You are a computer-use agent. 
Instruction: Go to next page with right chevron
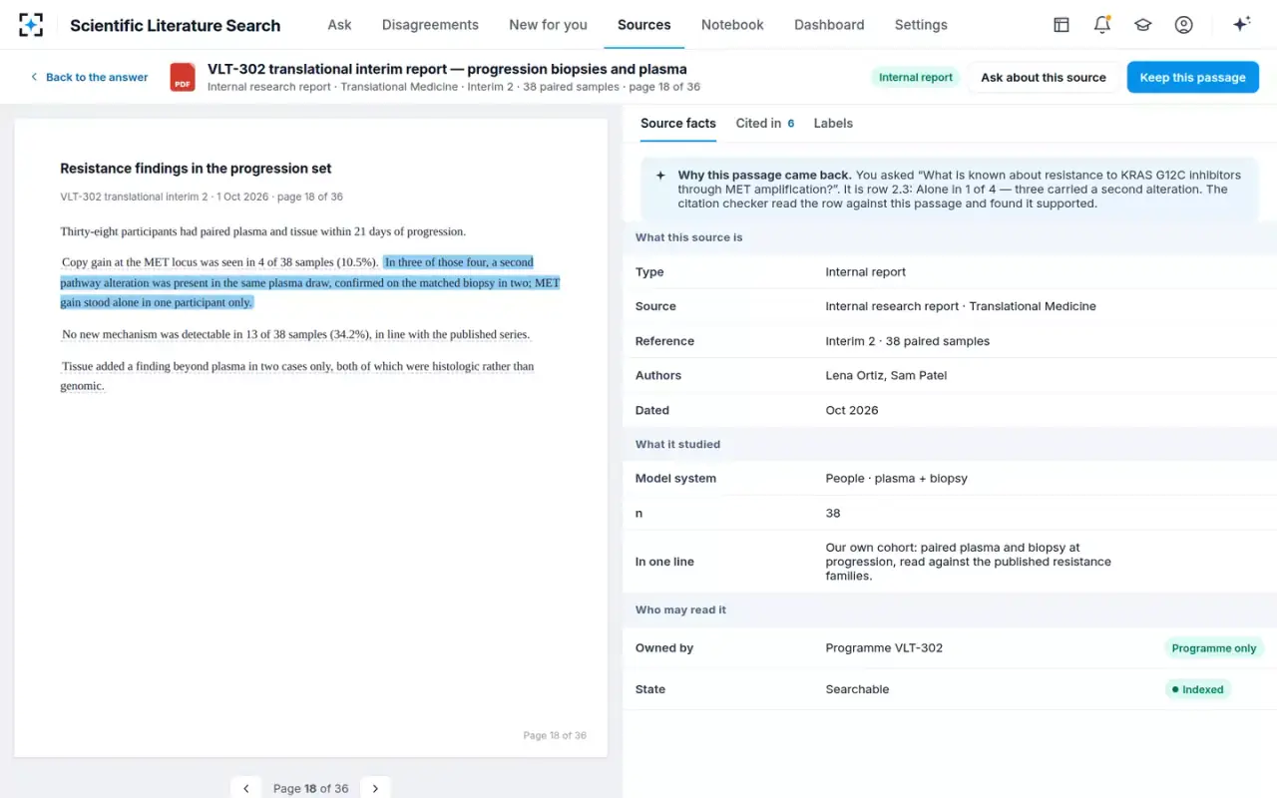pyautogui.click(x=375, y=788)
